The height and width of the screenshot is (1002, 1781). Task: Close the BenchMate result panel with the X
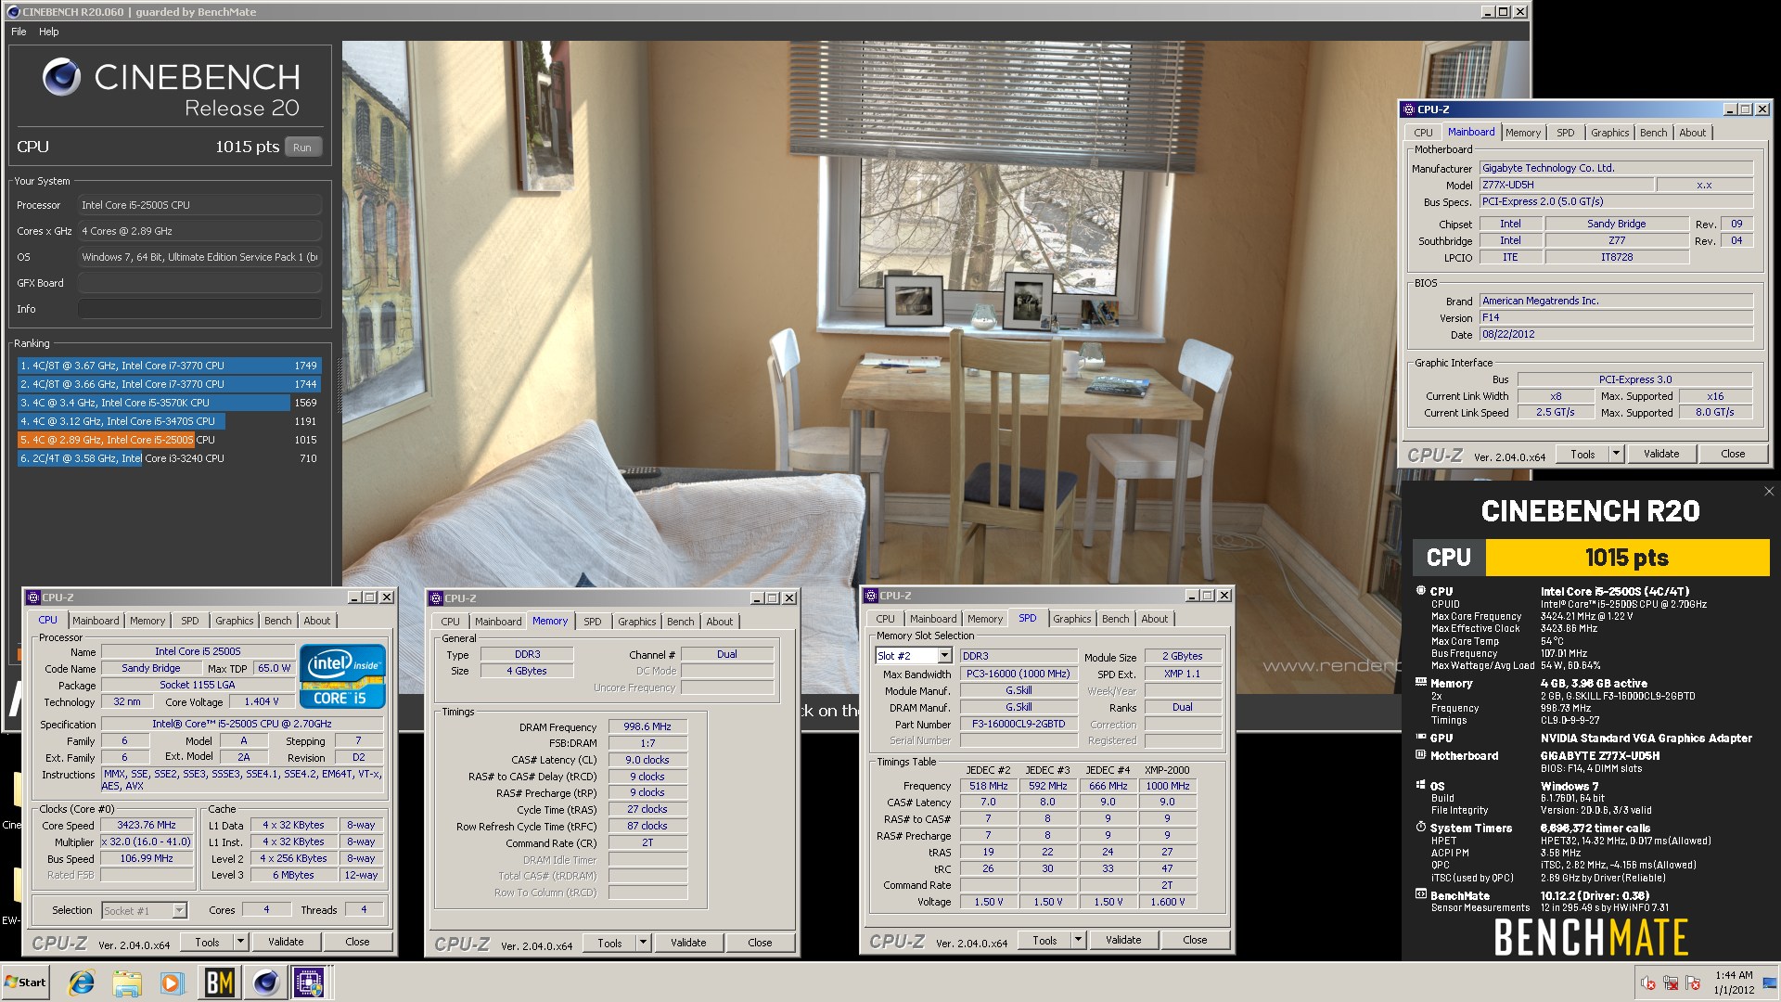[1769, 492]
